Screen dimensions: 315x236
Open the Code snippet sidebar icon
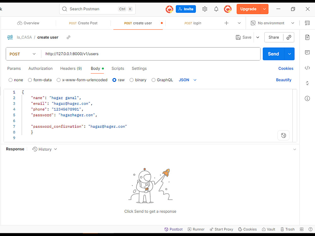307,68
